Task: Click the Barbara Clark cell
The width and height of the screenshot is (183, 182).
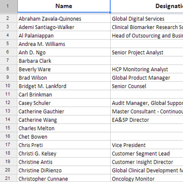Action: tap(35, 61)
